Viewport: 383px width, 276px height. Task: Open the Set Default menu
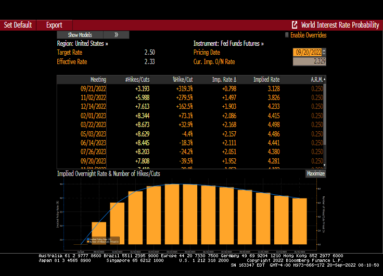18,25
